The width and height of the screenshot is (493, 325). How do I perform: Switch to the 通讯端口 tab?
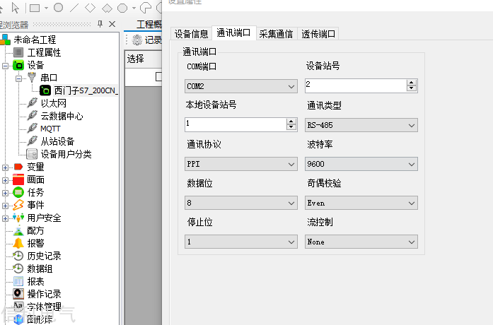coord(233,32)
